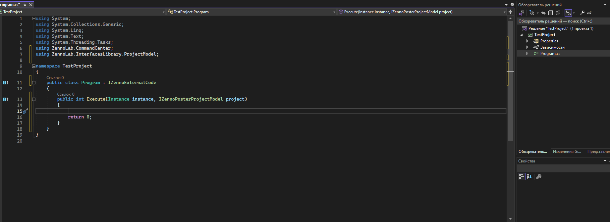This screenshot has width=610, height=222.
Task: Click the Sync with Active Document arrows icon
Action: (543, 13)
